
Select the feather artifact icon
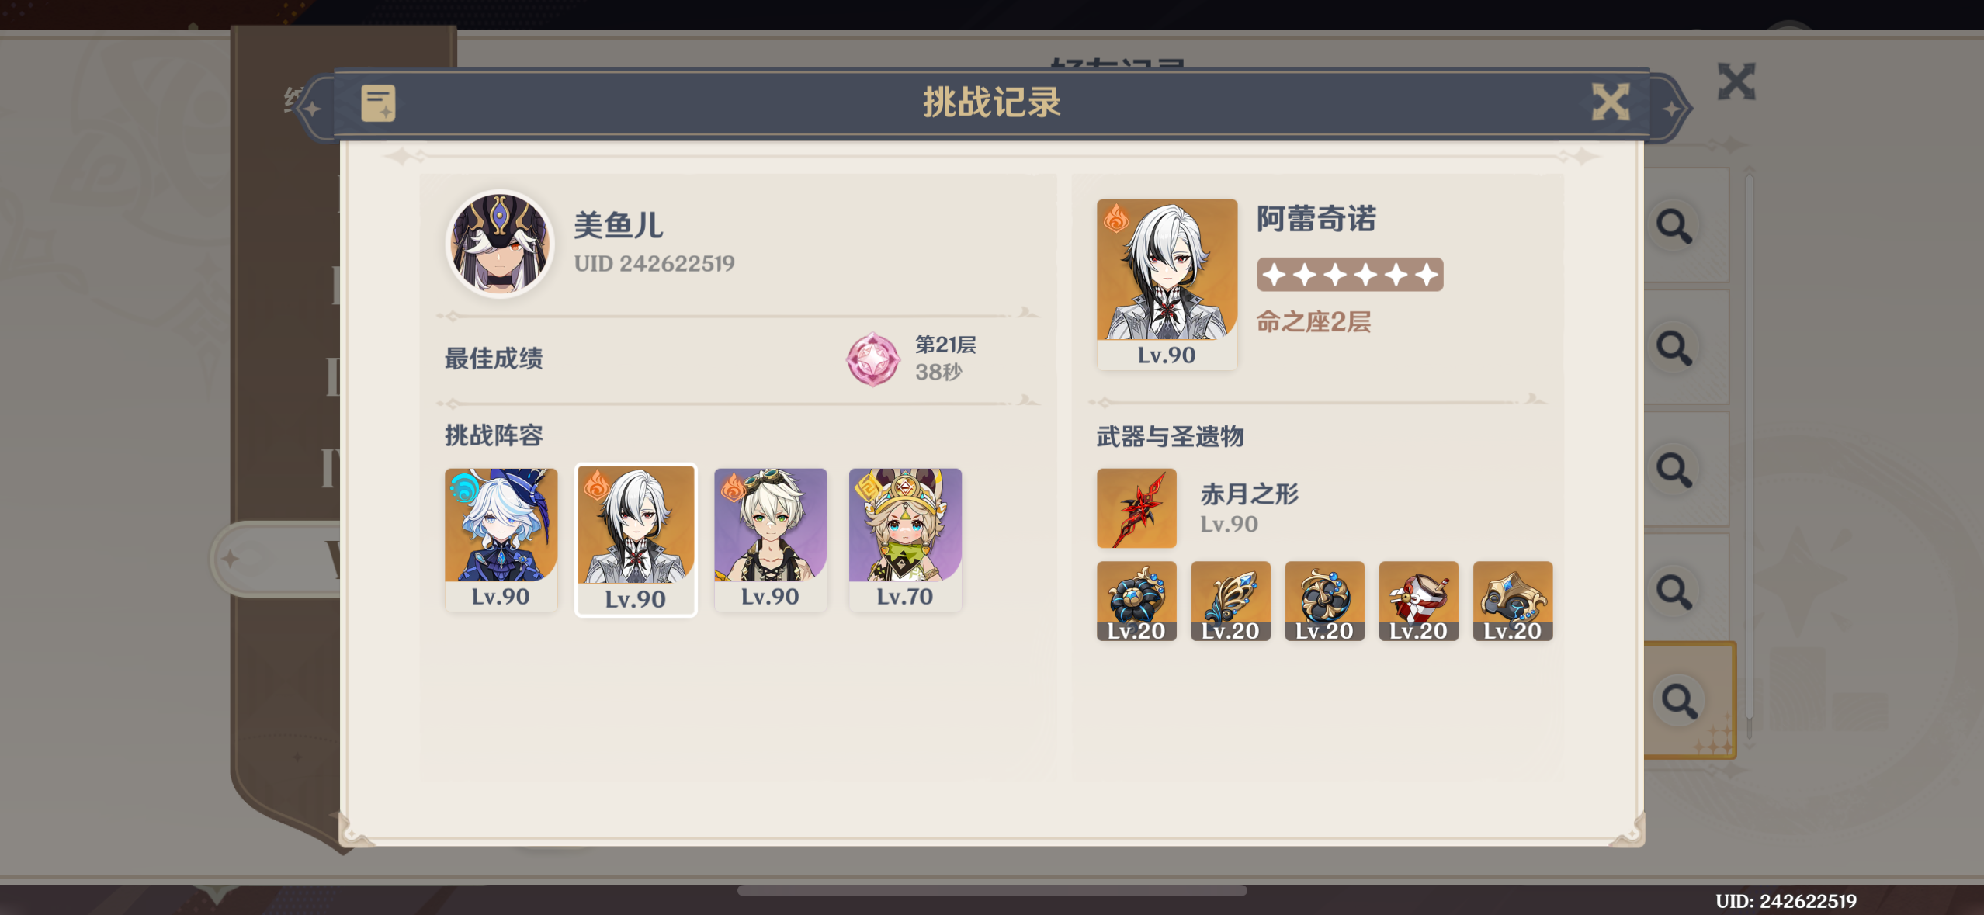[1230, 601]
